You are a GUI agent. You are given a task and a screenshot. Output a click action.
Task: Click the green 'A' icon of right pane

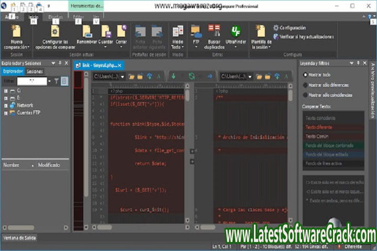pyautogui.click(x=286, y=77)
